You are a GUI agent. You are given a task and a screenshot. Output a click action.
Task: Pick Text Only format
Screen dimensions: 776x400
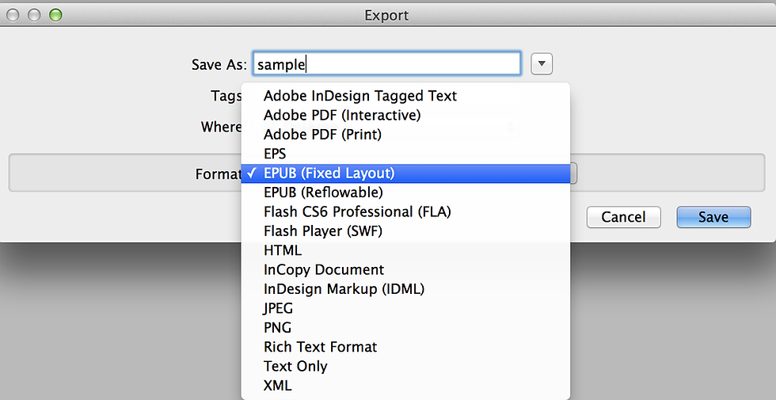[x=405, y=366]
